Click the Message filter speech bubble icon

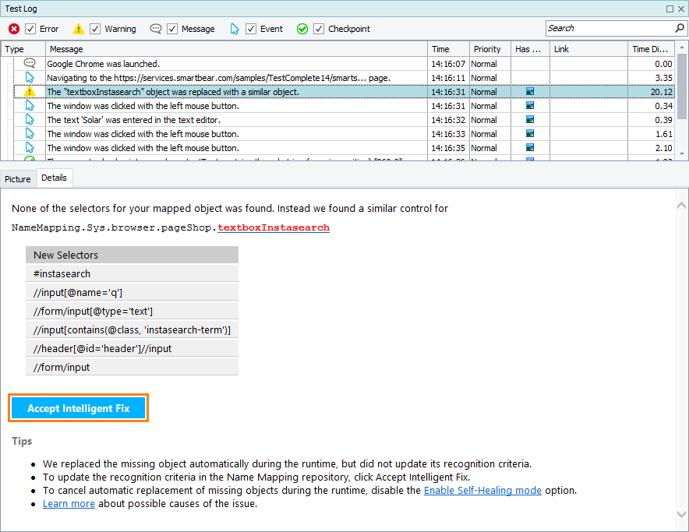[x=155, y=28]
